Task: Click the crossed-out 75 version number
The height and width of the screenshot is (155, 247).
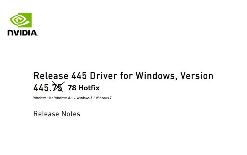Action: 58,87
